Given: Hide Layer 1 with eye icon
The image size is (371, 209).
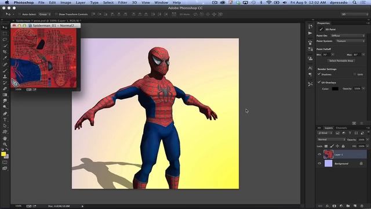Looking at the screenshot, I should [x=319, y=154].
